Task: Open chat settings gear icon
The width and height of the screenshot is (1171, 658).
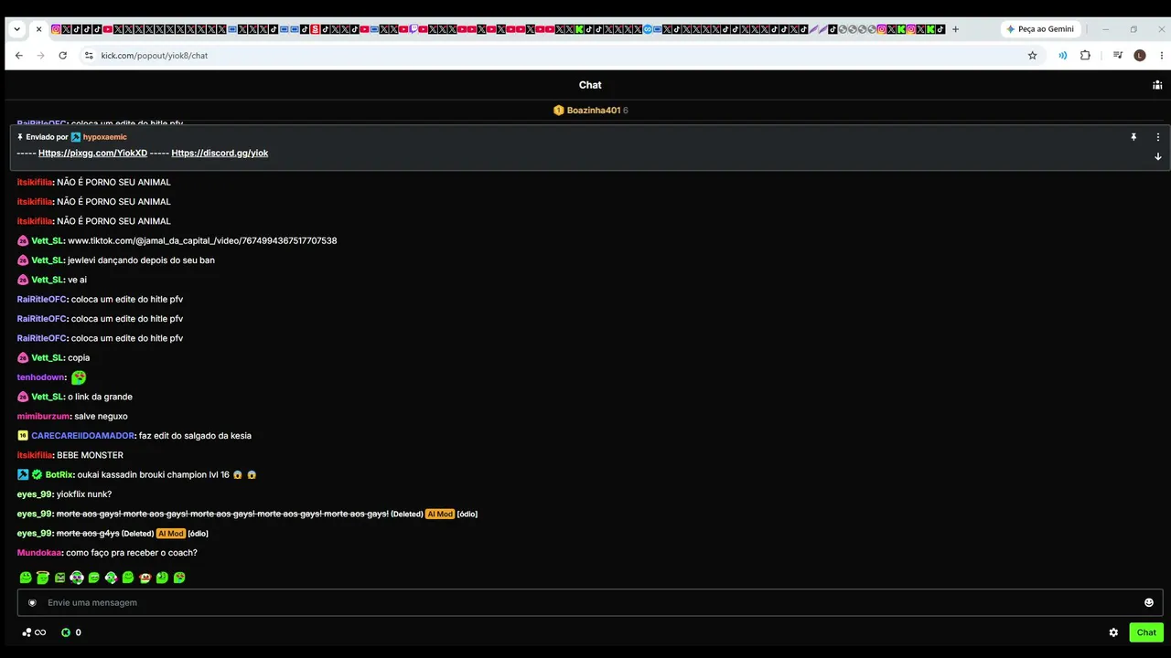Action: 1113,632
